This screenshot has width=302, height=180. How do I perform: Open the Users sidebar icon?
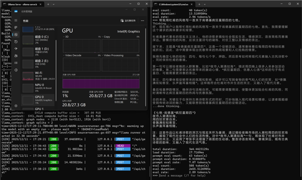(16, 56)
